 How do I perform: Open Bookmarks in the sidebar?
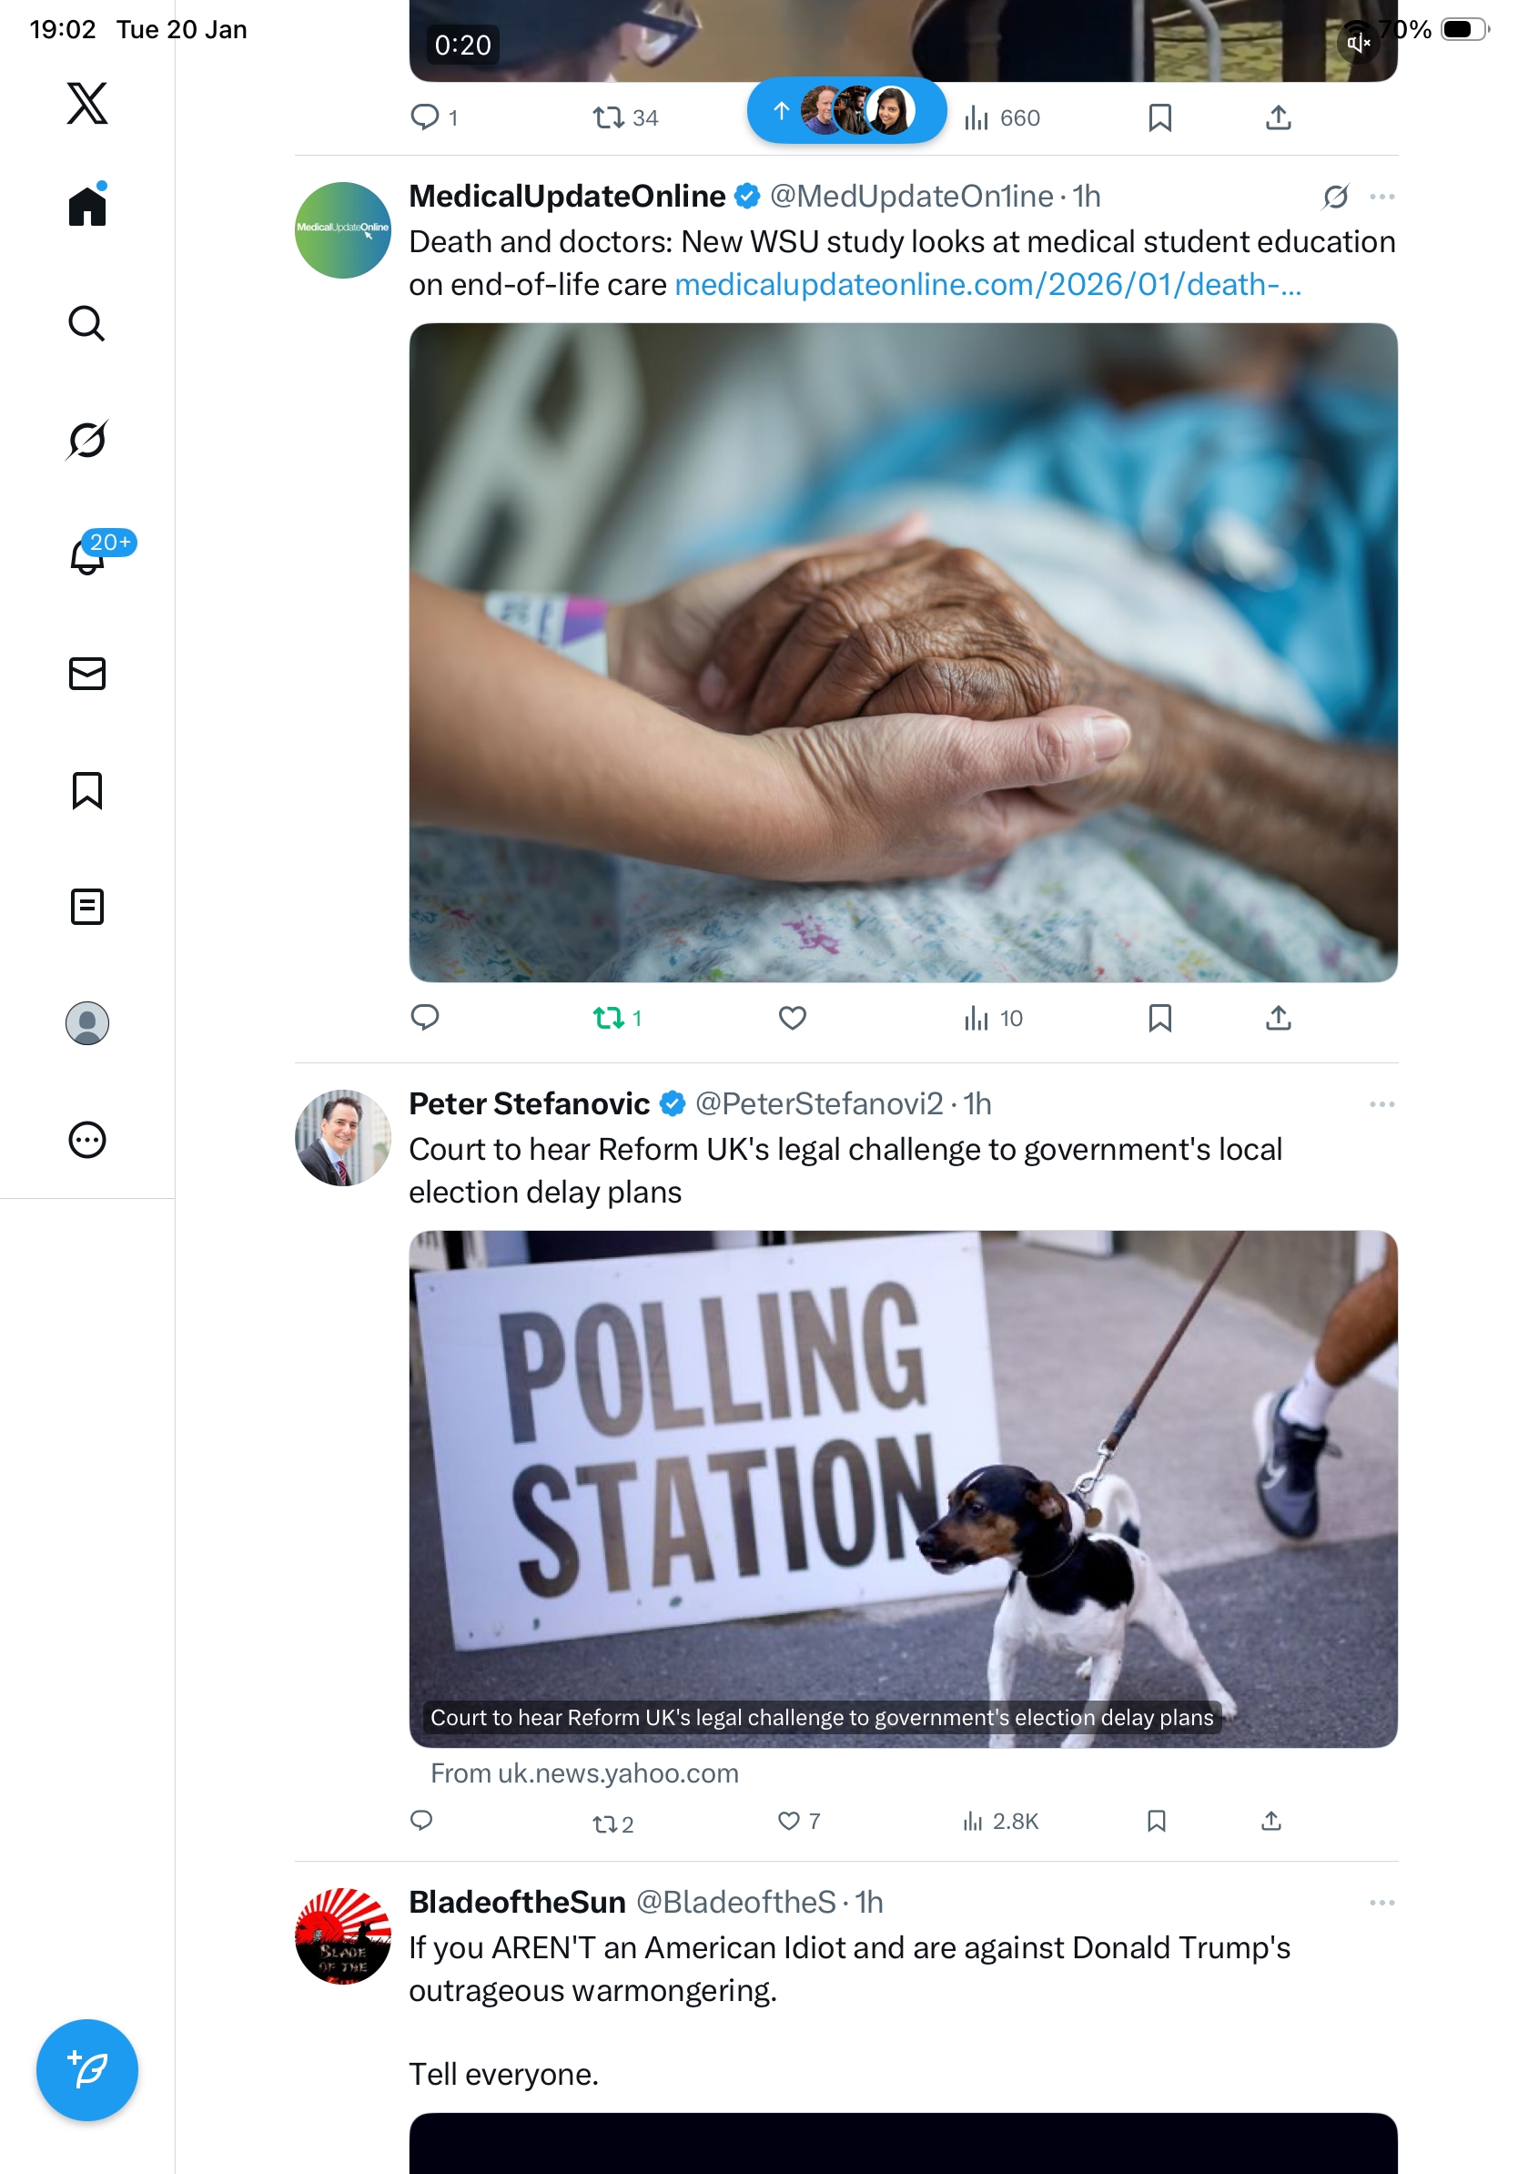click(x=87, y=789)
